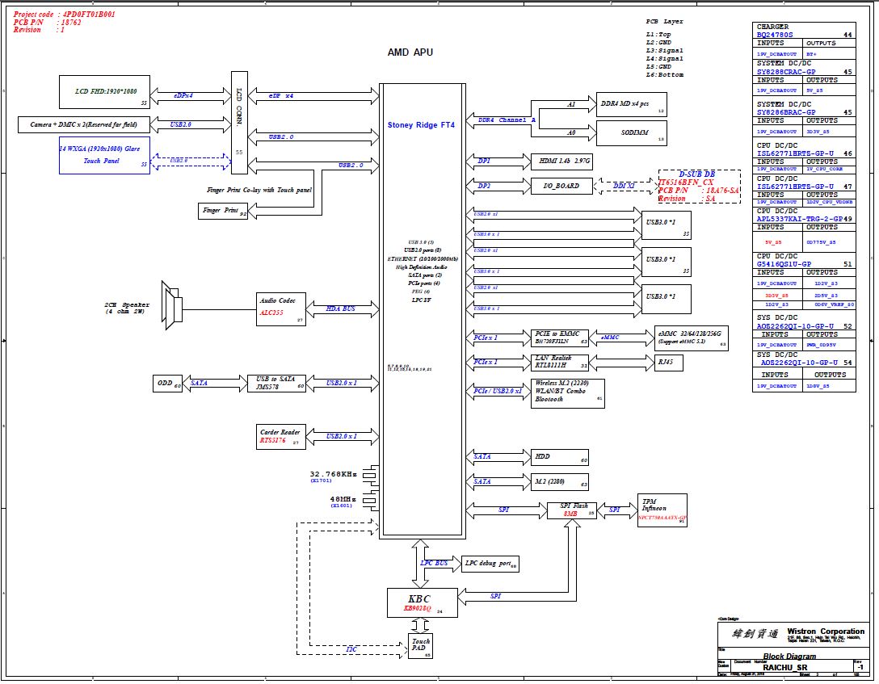Select the Finger Print Co-lay with Touch panel note
879x684 pixels.
(x=259, y=190)
